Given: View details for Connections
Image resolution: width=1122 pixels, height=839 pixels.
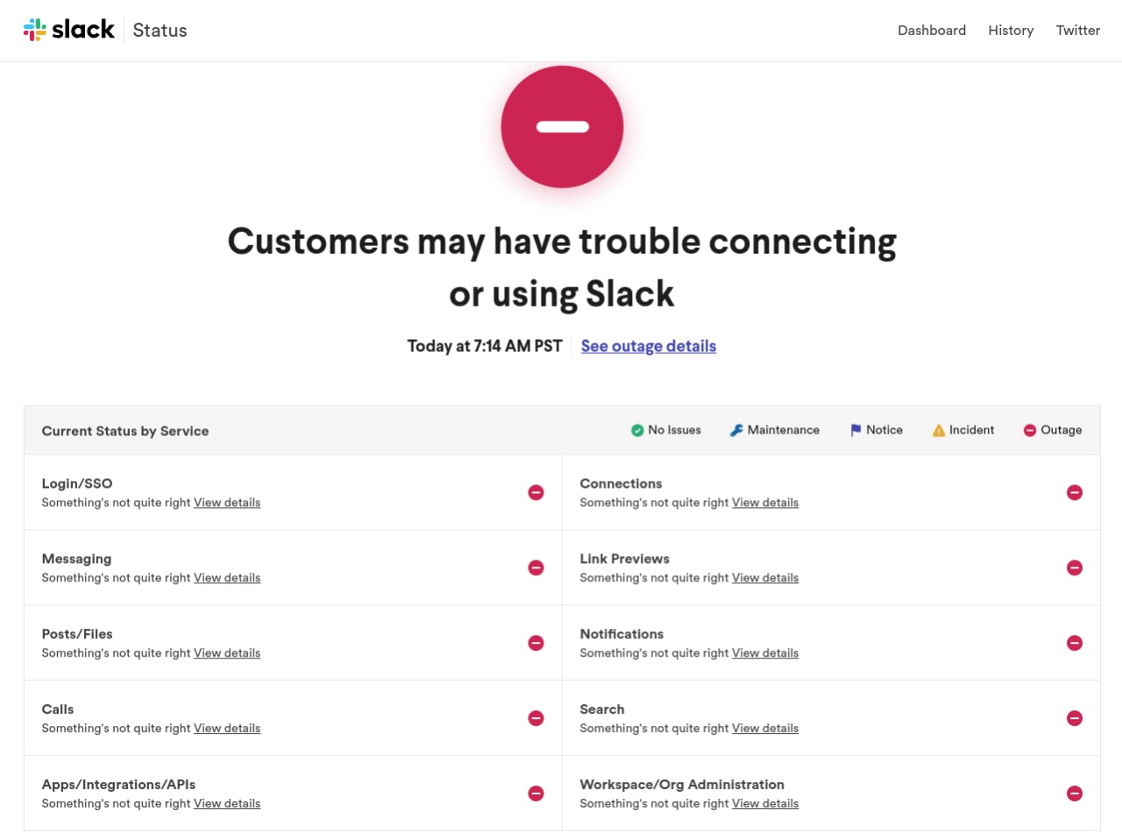Looking at the screenshot, I should tap(765, 503).
